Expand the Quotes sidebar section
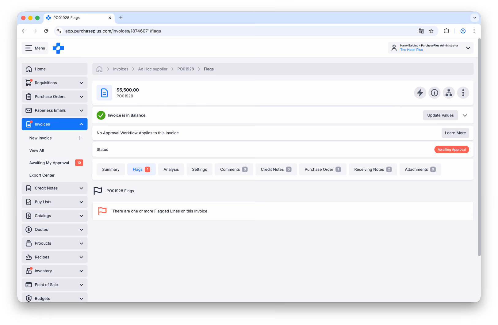The image size is (498, 325). pos(81,230)
